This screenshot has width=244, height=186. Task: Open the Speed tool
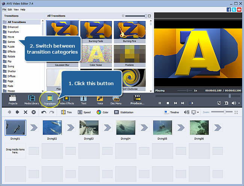click(x=84, y=112)
